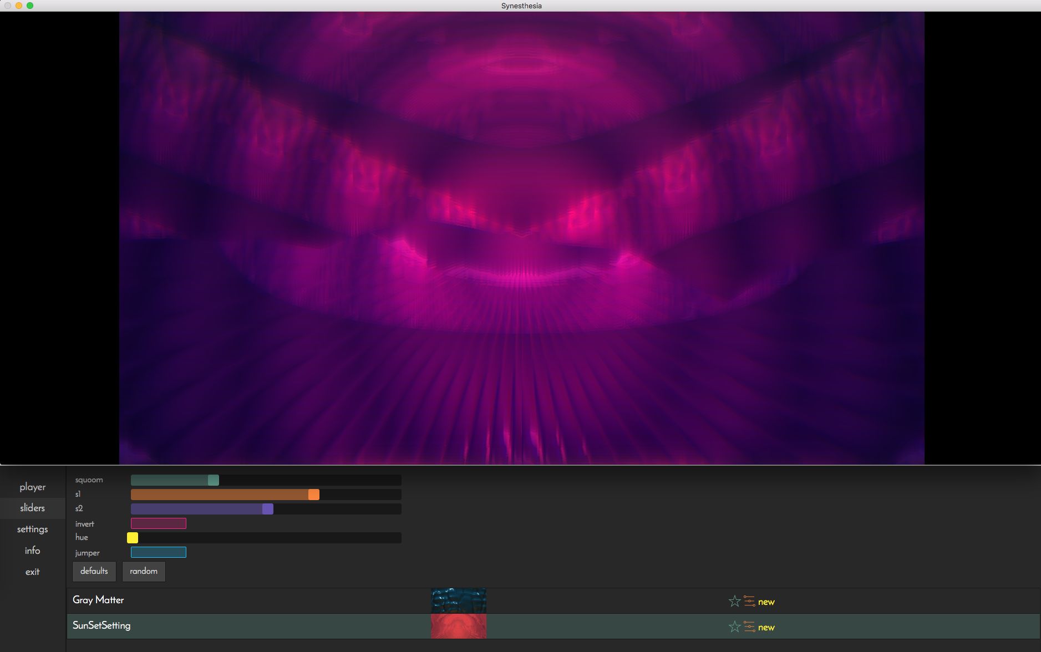The image size is (1041, 652).
Task: Switch to the sliders tab
Action: pos(33,508)
